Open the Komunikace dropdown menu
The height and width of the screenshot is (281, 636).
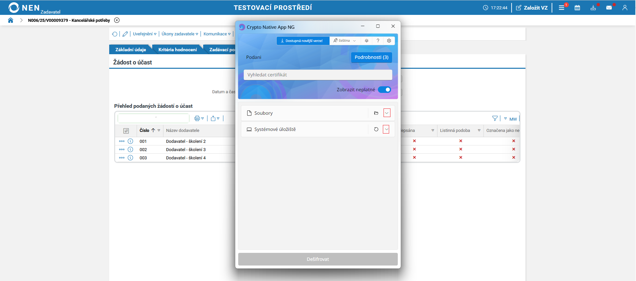pos(217,34)
